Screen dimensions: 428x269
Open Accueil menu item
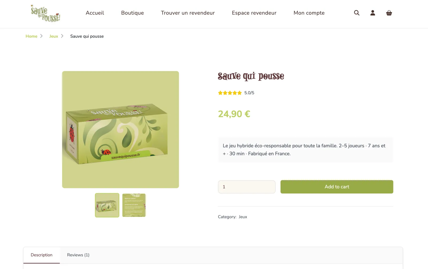95,13
